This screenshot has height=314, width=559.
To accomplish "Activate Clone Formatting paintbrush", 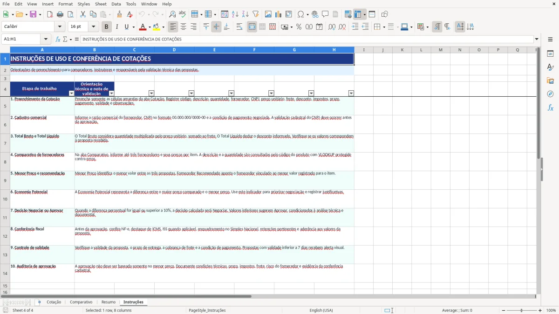I will [120, 14].
